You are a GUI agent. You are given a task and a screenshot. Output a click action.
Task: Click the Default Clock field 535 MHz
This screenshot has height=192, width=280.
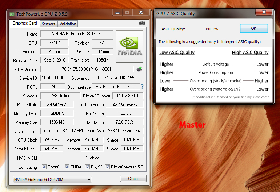(52, 149)
